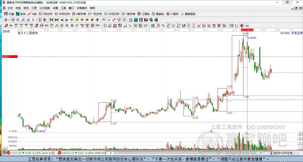Click the black right-arrow step icon
Image resolution: width=303 pixels, height=162 pixels.
67,20
